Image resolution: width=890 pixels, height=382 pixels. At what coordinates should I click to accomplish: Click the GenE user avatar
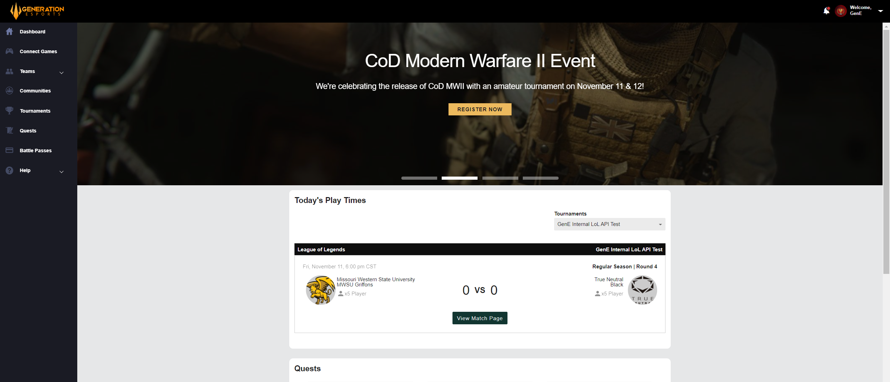coord(841,11)
